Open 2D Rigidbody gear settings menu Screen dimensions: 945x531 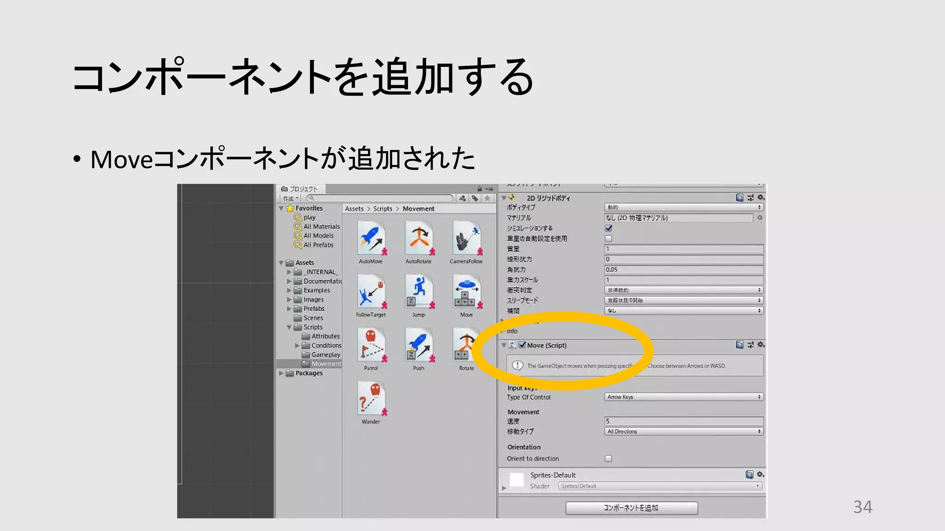click(761, 198)
